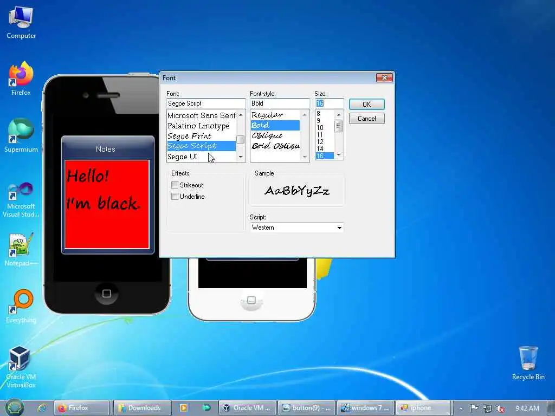Click the Size input field
Screen dimensions: 555x416
pos(329,103)
